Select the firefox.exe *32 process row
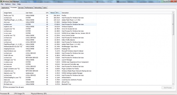Viewport: 177px width, 95px height. (x=50, y=15)
